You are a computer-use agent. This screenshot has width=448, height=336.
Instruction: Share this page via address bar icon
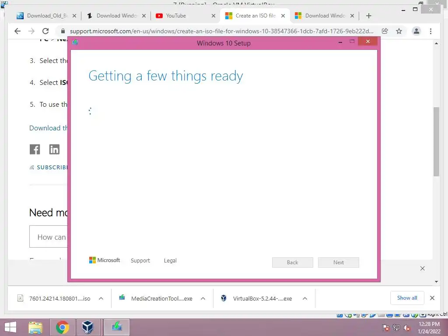tap(385, 31)
